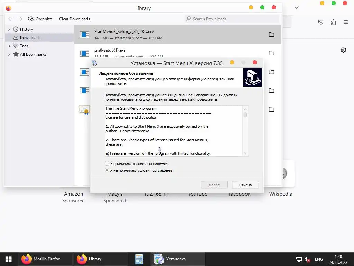Click the license text scrollbar thumb
The image size is (354, 266).
(x=245, y=115)
